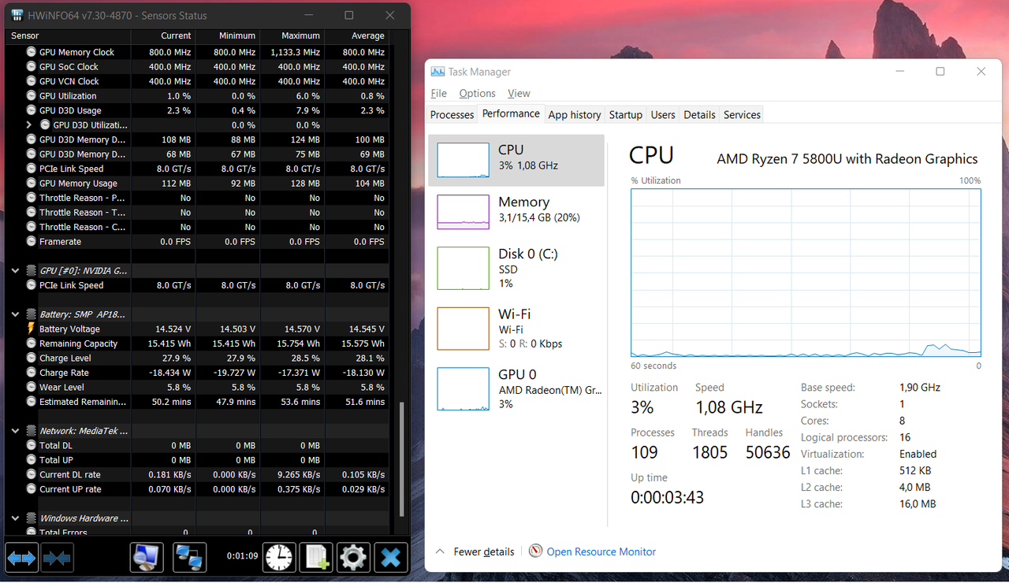Open View menu in Task Manager
Viewport: 1009px width, 583px height.
click(519, 93)
